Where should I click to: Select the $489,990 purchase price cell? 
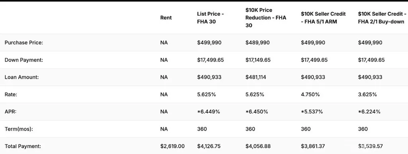coord(257,42)
